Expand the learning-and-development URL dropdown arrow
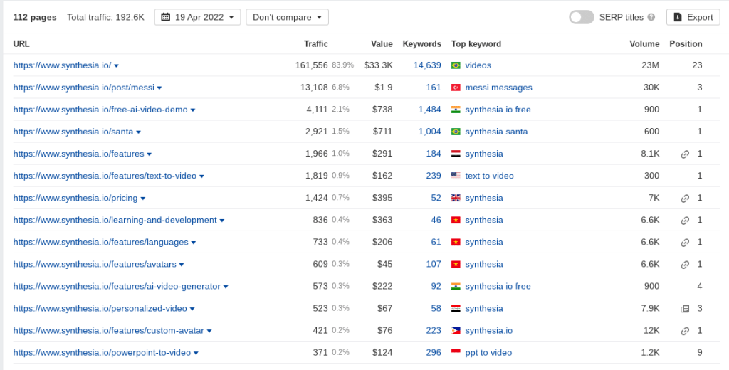Image resolution: width=729 pixels, height=370 pixels. 222,221
